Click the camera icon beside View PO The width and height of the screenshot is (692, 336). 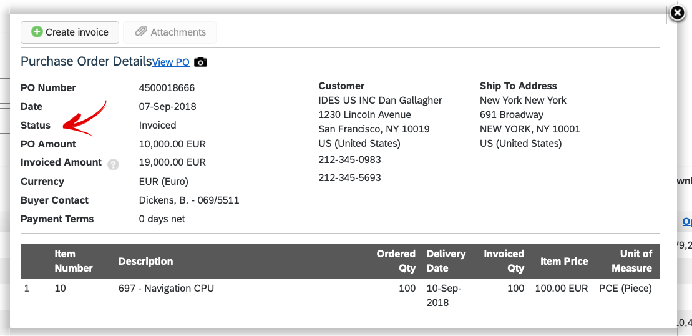pyautogui.click(x=200, y=62)
